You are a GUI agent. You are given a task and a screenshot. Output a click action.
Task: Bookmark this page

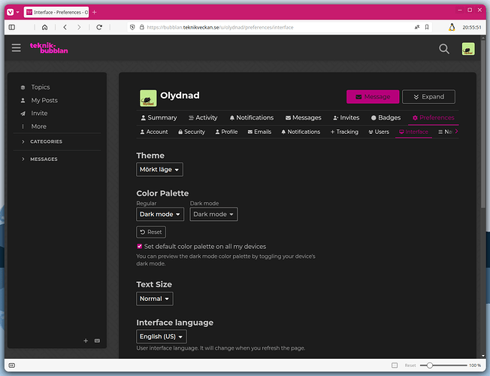(x=427, y=27)
